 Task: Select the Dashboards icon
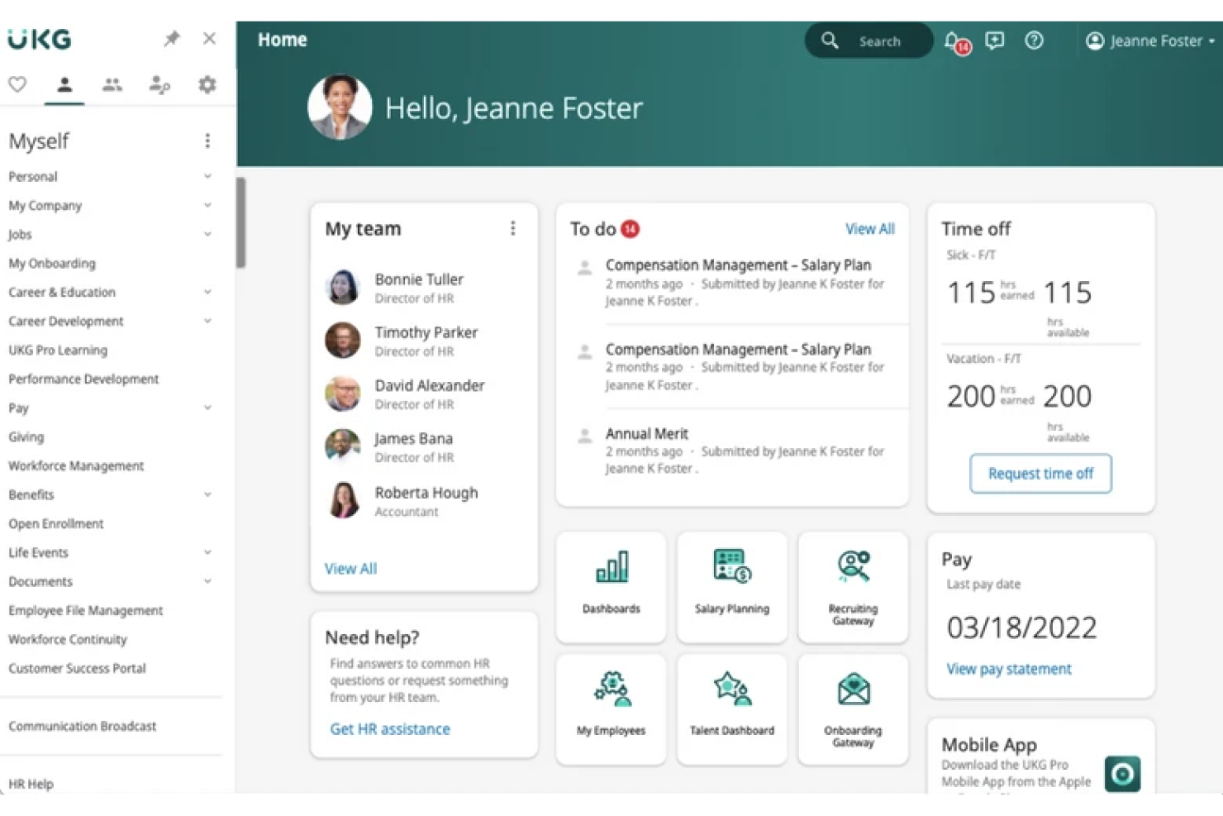click(611, 586)
